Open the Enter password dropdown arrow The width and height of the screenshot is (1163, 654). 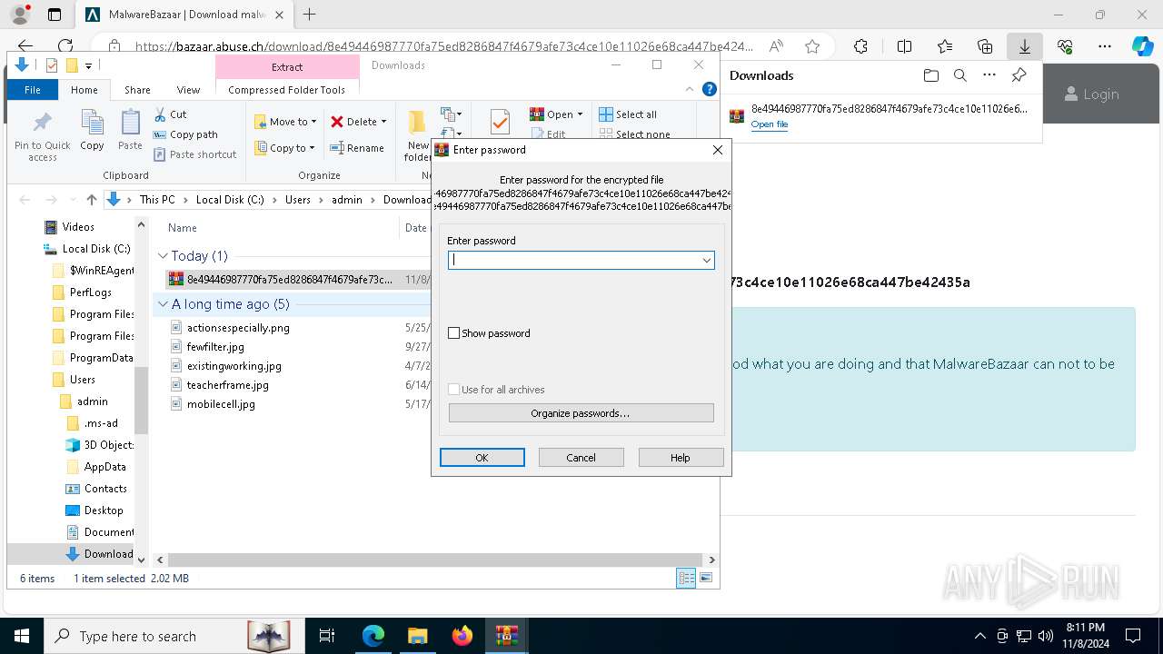706,260
